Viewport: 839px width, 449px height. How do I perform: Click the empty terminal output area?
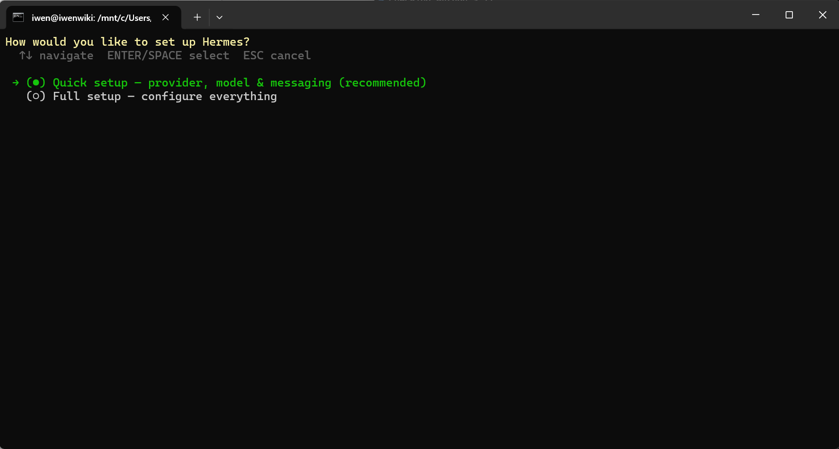coord(419,272)
